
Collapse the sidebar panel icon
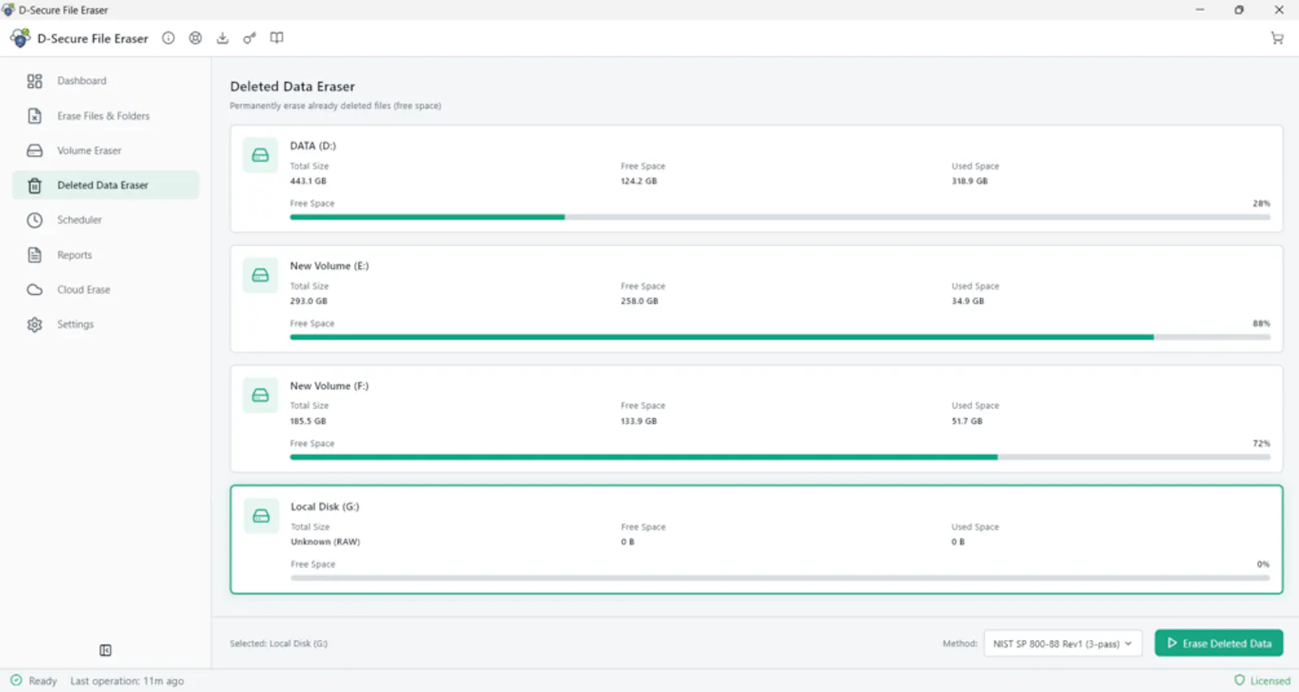click(x=106, y=651)
